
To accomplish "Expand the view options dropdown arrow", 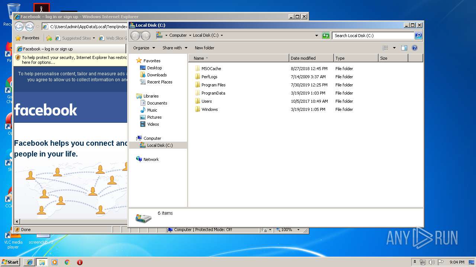I will 394,48.
